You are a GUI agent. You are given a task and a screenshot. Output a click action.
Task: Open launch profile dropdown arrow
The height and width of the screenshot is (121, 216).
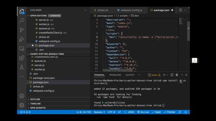167,75
